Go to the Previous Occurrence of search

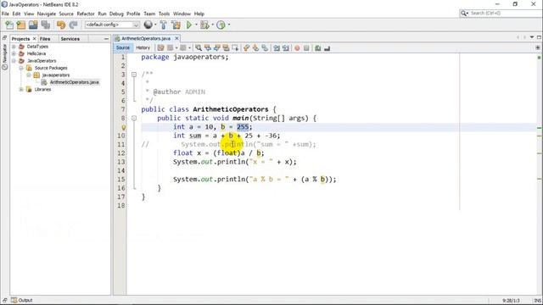[x=207, y=48]
